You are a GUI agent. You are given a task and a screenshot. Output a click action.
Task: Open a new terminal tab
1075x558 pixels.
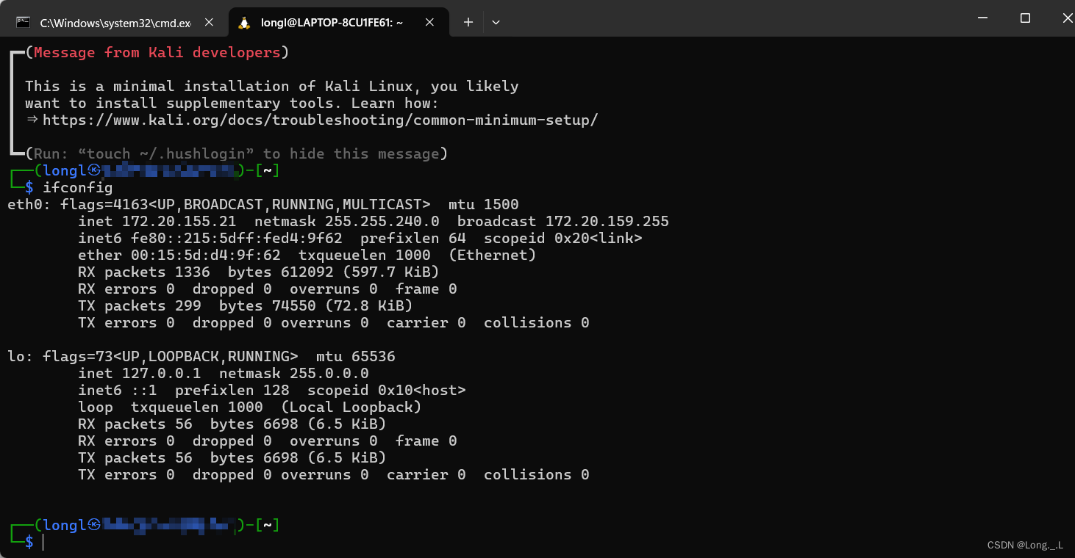468,22
